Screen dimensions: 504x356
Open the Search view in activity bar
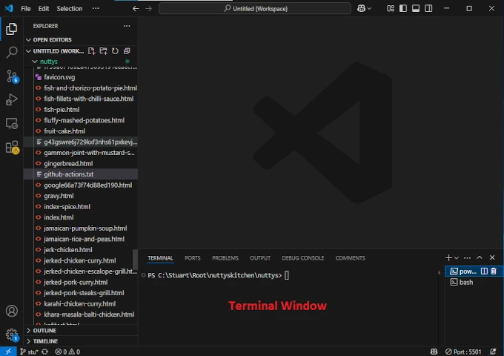tap(12, 53)
